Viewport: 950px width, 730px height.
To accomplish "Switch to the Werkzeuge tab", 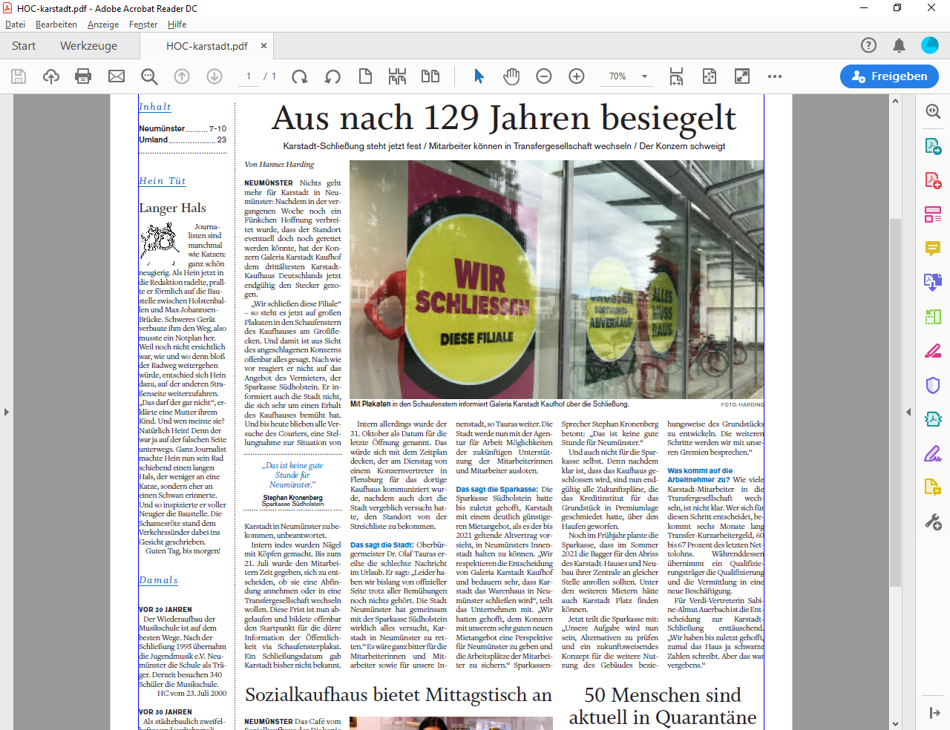I will (88, 46).
